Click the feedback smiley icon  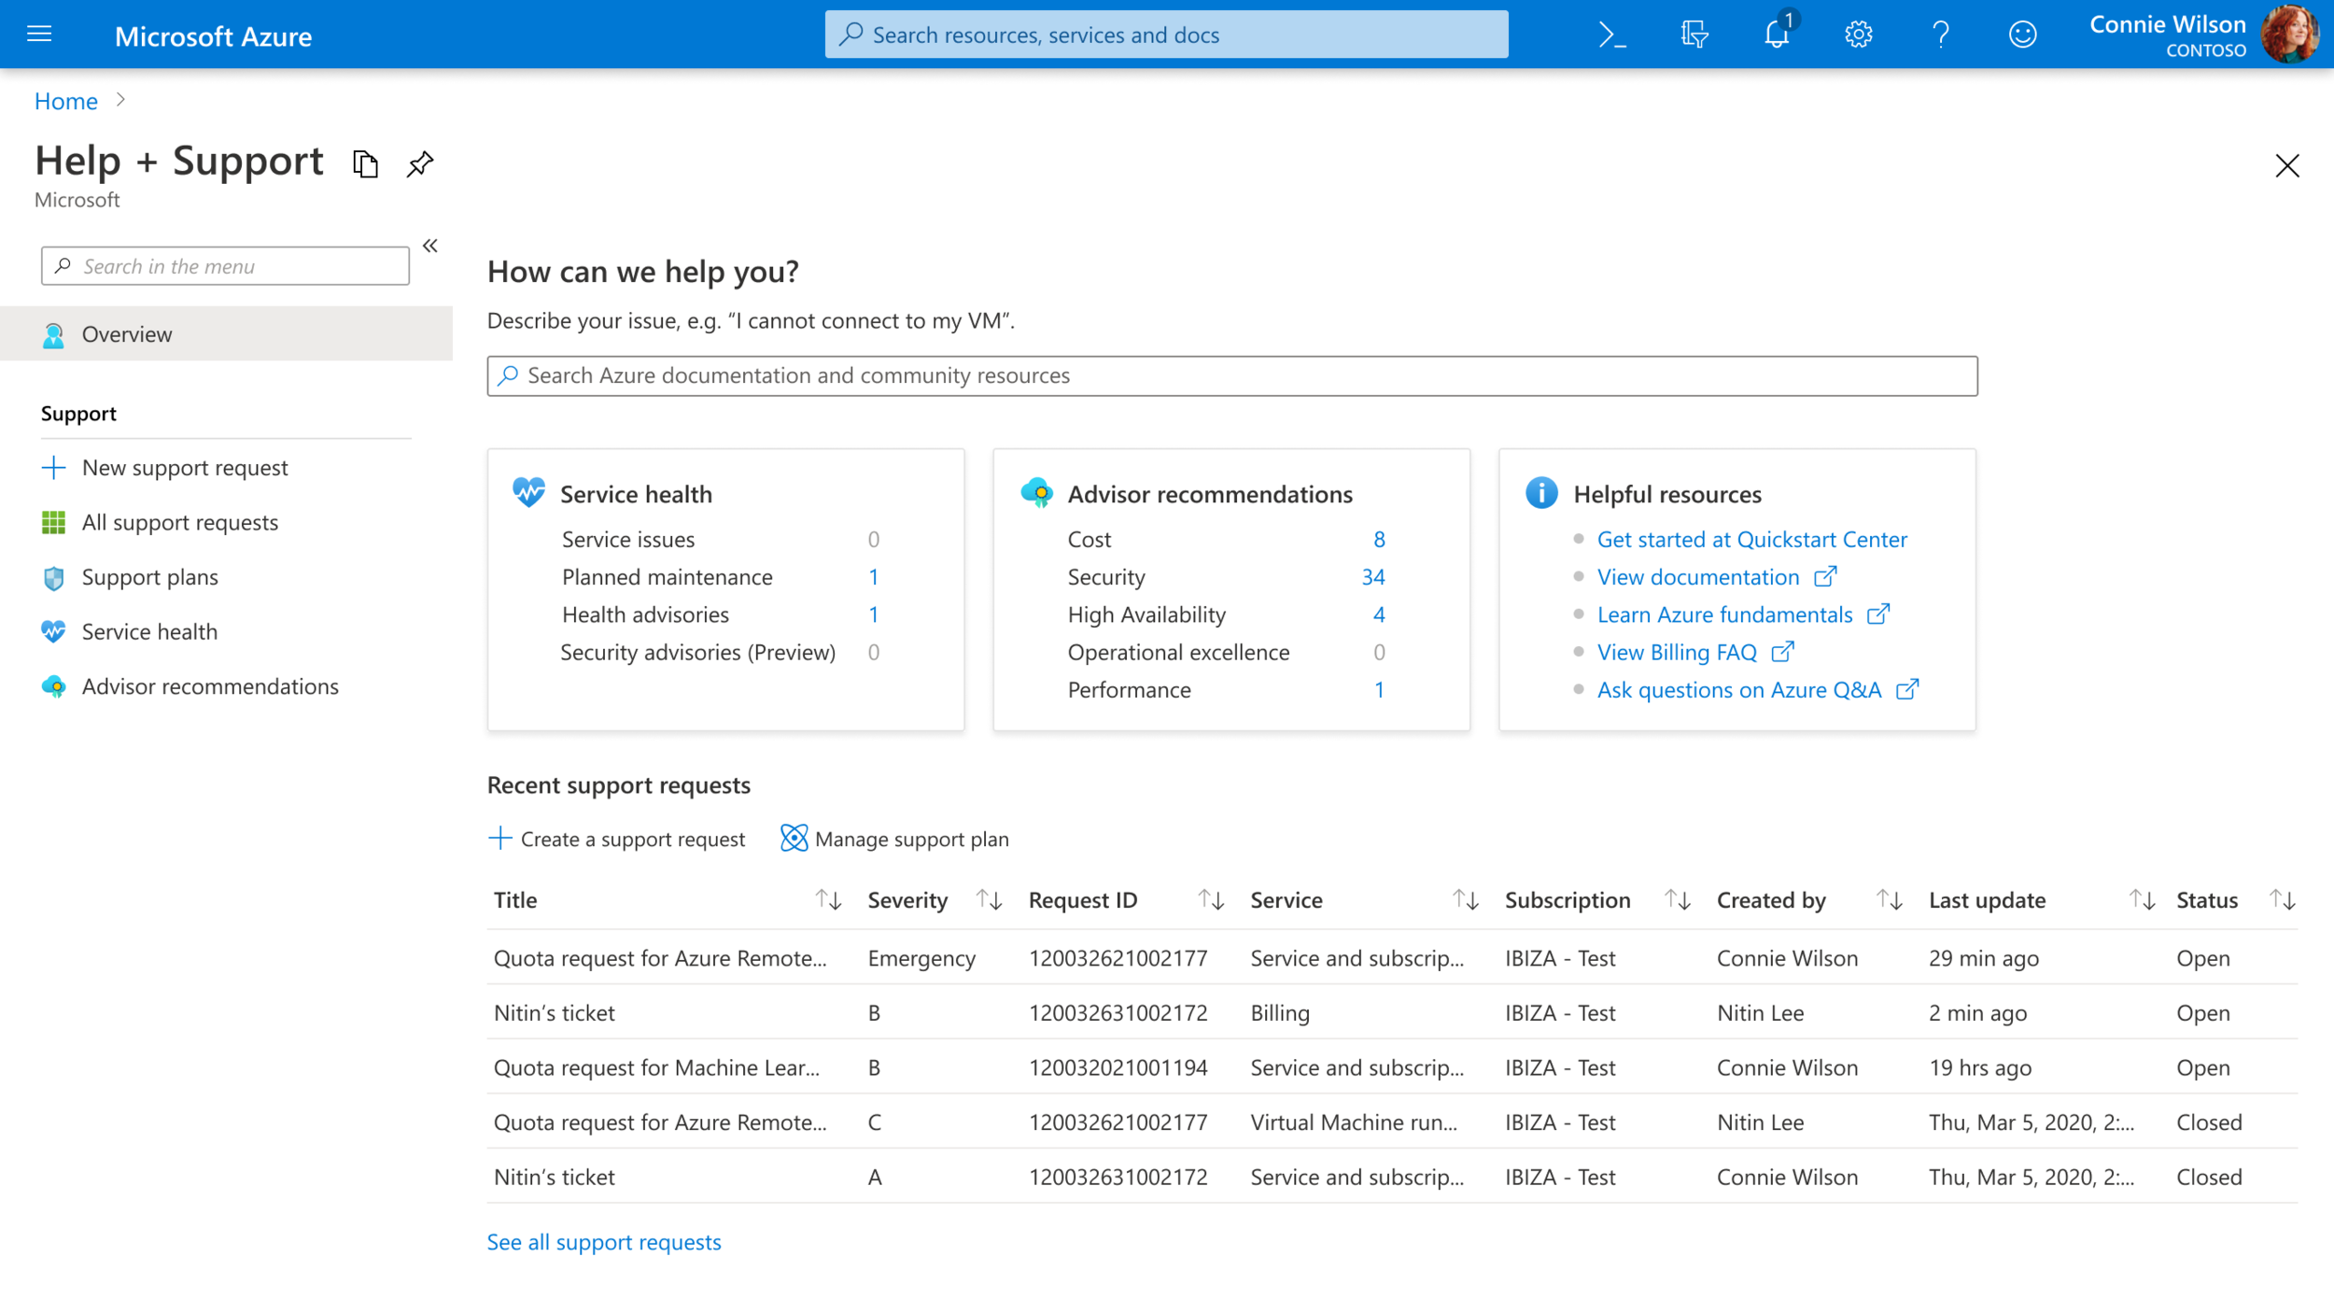[x=2022, y=35]
